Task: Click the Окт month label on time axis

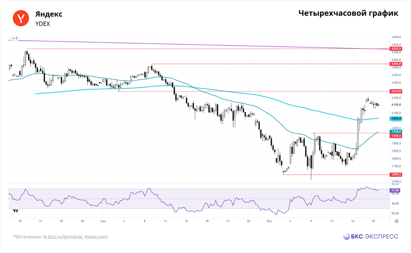Action: [269, 221]
